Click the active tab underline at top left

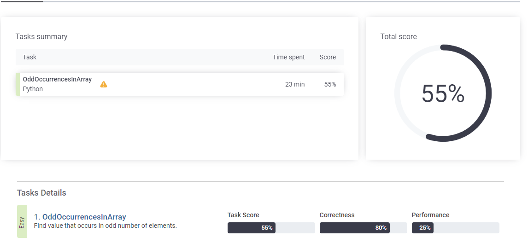(x=22, y=2)
